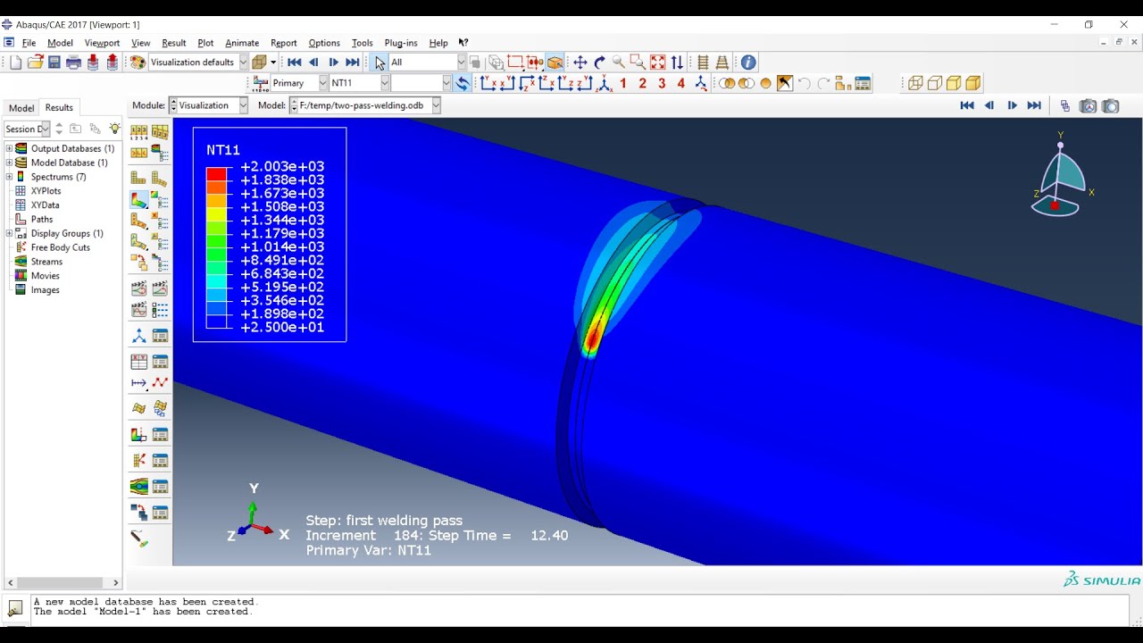Open the Stream toolbox icon
The image size is (1143, 643).
click(139, 487)
